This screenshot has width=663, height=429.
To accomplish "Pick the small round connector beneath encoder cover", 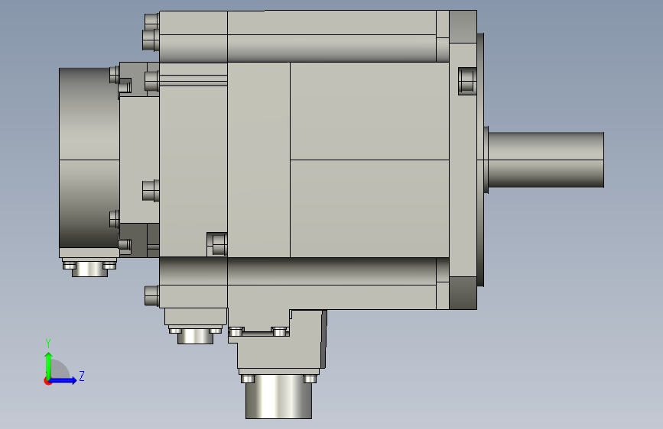I will tap(89, 269).
